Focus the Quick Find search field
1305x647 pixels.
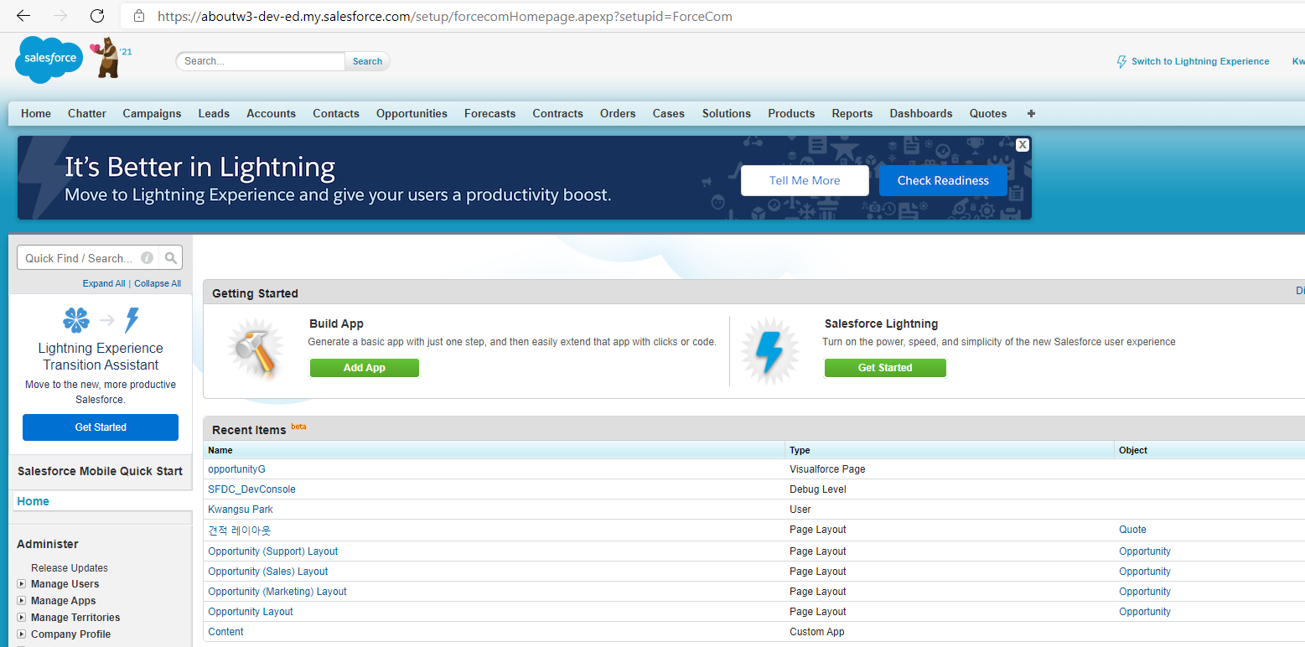(88, 258)
